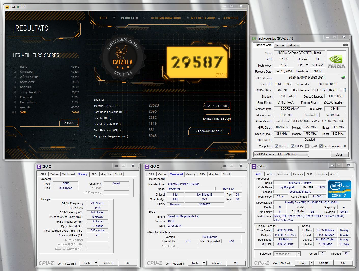This screenshot has height=271, width=359.
Task: Click the CPU-Z Memory window title icon
Action: pos(39,167)
